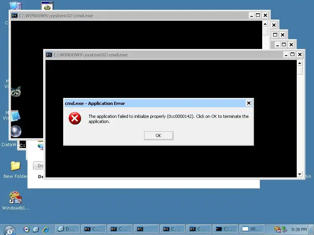Switch to the "C:..." taskbar button

pyautogui.click(x=225, y=229)
